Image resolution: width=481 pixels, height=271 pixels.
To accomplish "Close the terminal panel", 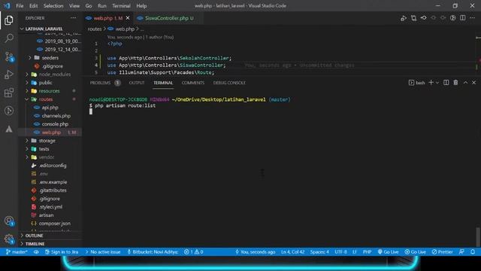I will click(x=474, y=83).
